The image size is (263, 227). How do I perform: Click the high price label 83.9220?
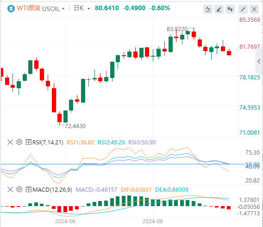point(177,29)
